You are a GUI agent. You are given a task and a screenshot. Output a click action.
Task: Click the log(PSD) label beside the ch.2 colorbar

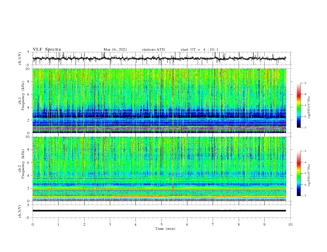point(309,175)
